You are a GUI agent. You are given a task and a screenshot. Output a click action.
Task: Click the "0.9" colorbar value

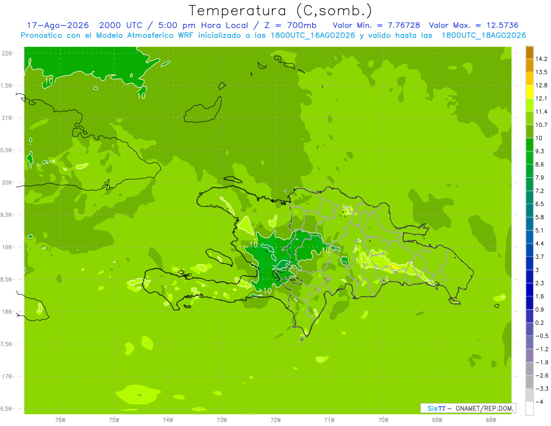point(540,310)
